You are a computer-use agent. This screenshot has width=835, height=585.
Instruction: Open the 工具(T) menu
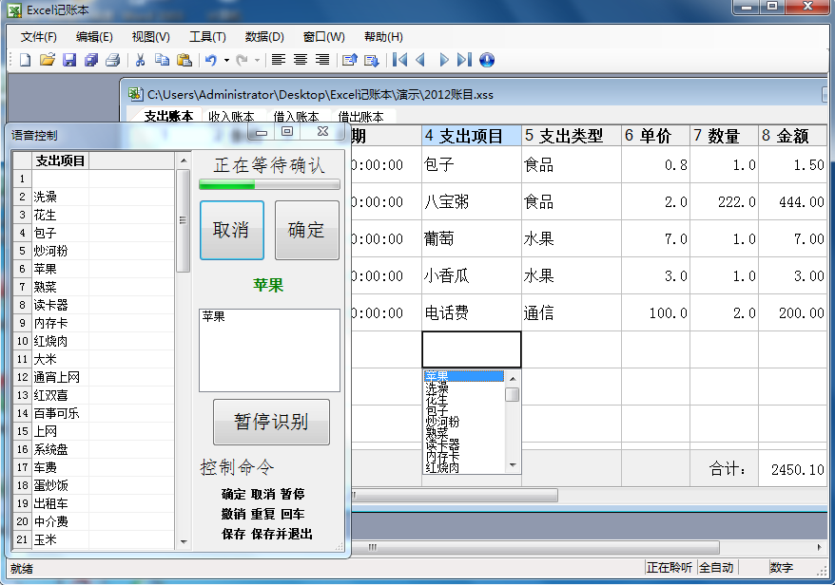pos(207,37)
